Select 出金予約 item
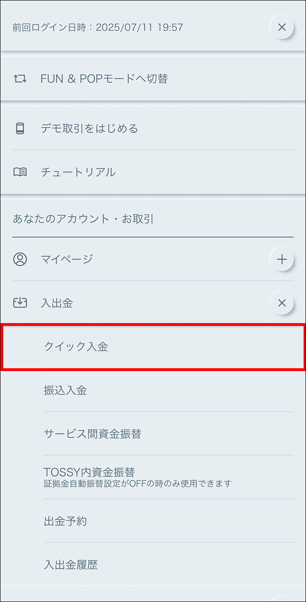This screenshot has height=602, width=306. (x=65, y=521)
